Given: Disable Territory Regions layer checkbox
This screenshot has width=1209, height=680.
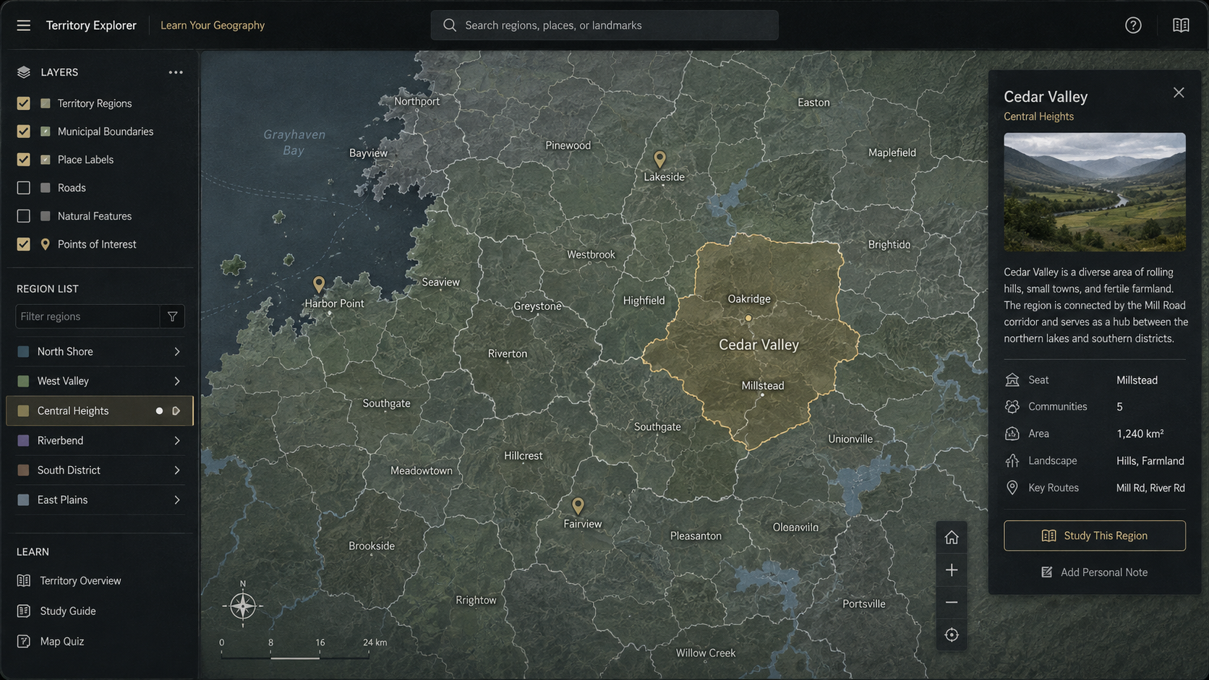Looking at the screenshot, I should click(x=24, y=103).
